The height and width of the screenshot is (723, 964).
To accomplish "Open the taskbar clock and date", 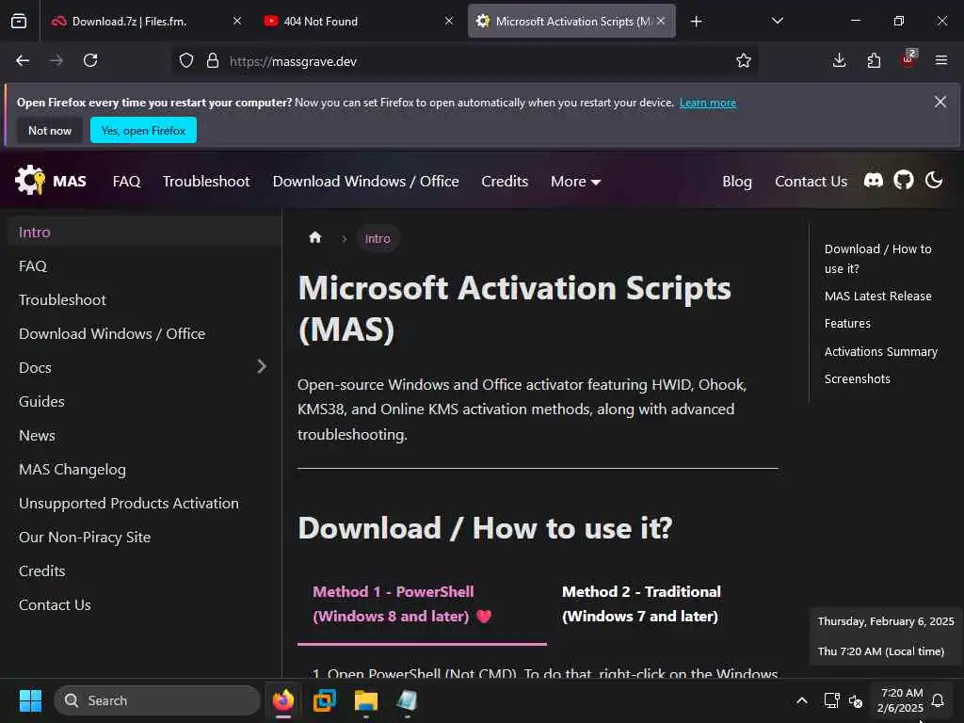I will [x=901, y=700].
